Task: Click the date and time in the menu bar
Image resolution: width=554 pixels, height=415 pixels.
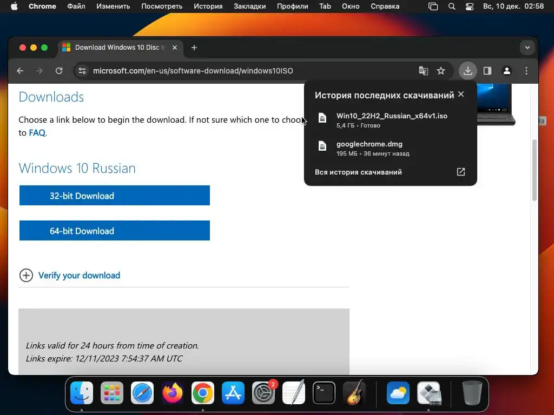Action: tap(513, 6)
